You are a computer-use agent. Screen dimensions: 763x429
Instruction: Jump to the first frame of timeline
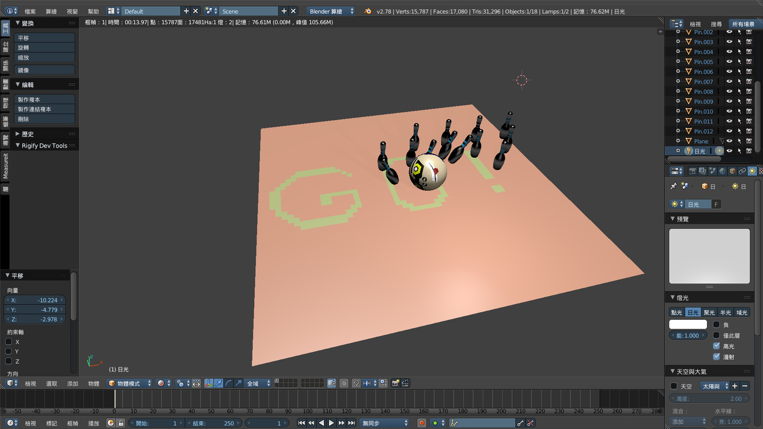click(302, 423)
